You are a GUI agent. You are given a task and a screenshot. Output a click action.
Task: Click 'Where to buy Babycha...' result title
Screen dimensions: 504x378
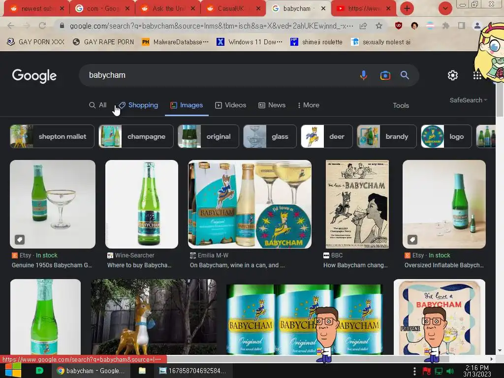[139, 265]
